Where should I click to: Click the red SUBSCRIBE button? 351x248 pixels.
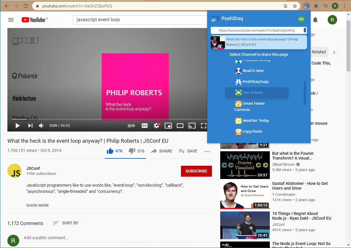196,171
